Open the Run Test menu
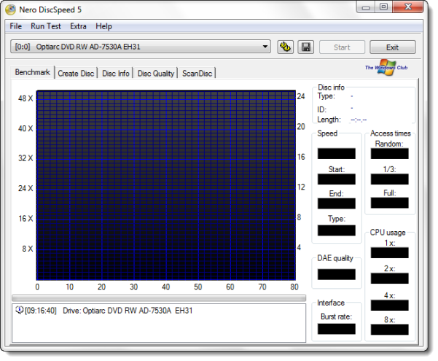The image size is (438, 361). (x=47, y=26)
